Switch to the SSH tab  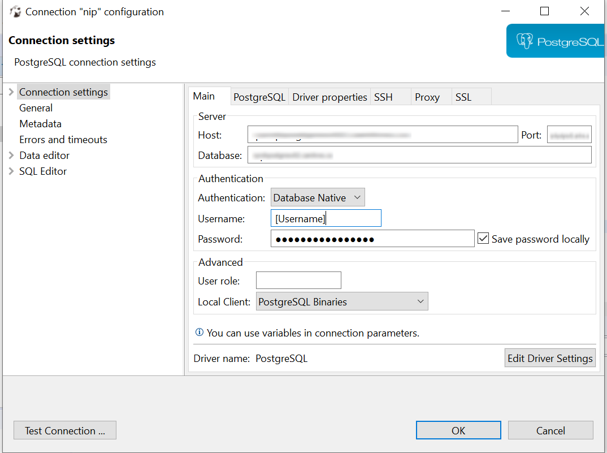[x=383, y=97]
